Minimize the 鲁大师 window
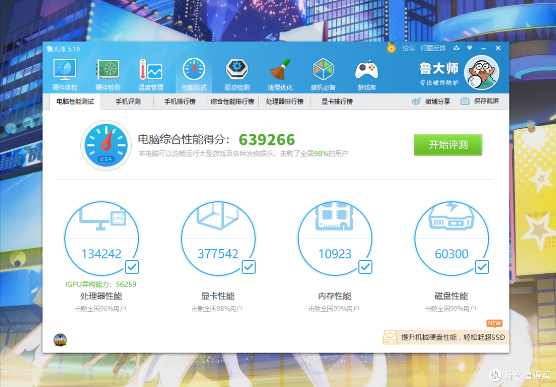Image resolution: width=556 pixels, height=387 pixels. [483, 48]
